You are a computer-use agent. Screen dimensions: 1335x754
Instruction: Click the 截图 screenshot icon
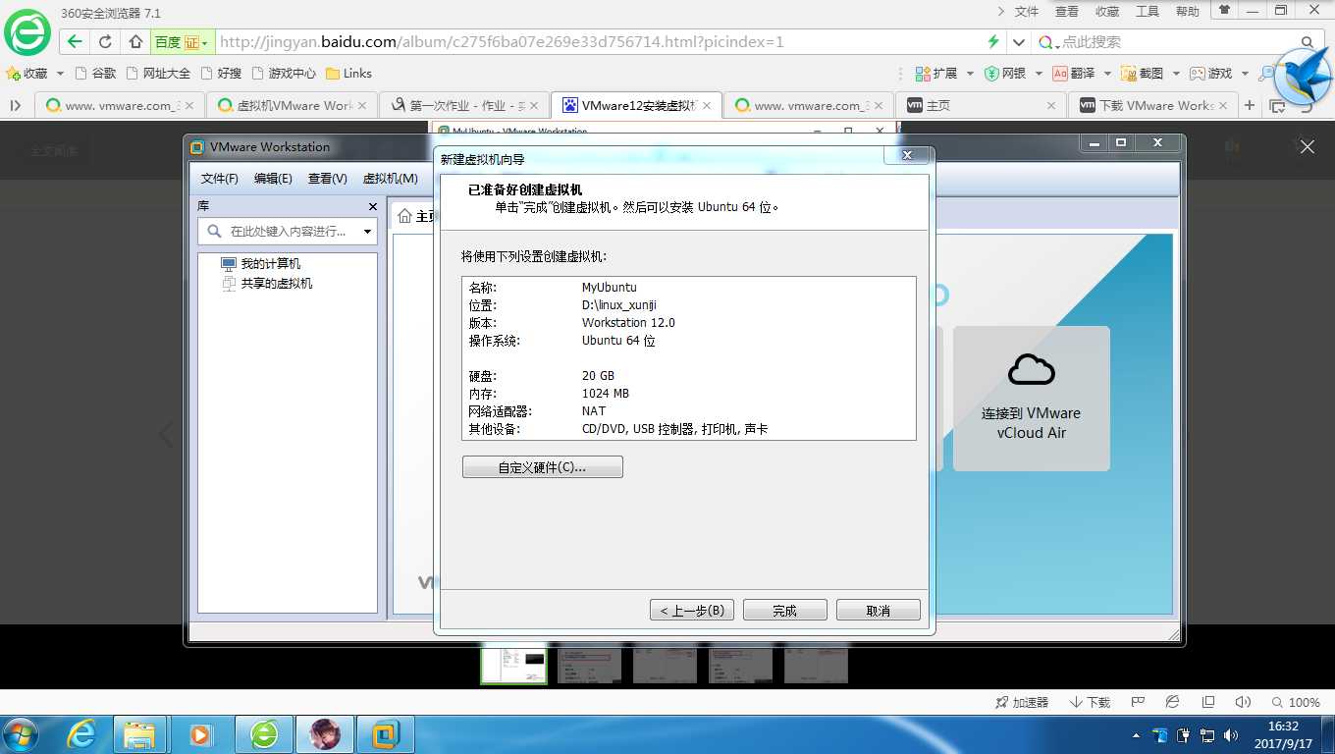(1128, 74)
